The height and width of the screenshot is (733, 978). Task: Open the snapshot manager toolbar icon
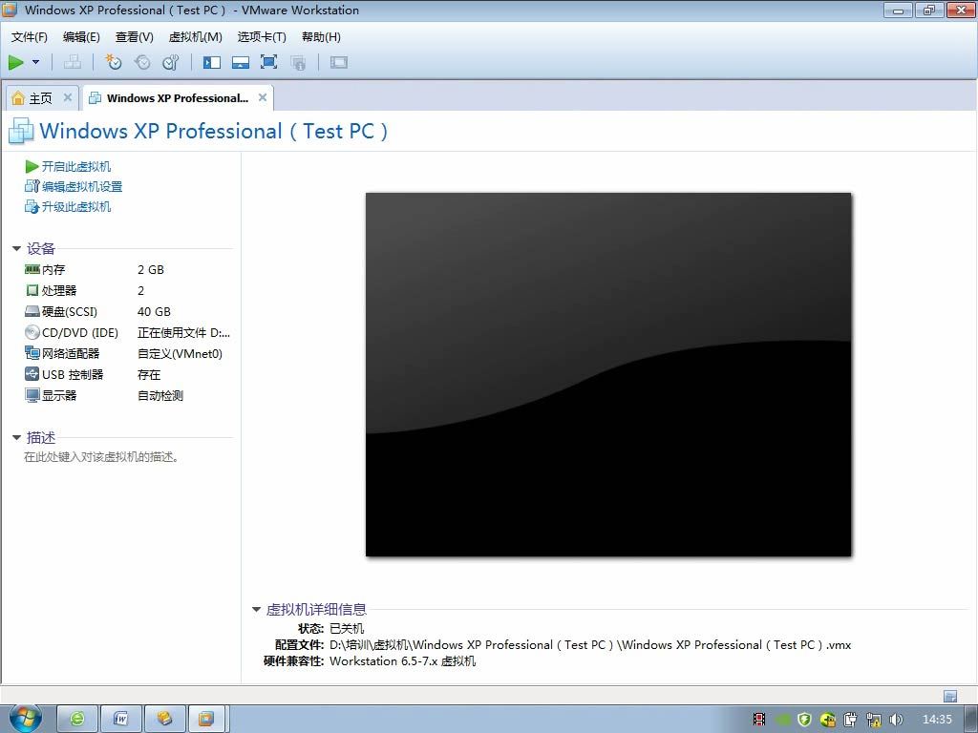(x=170, y=62)
